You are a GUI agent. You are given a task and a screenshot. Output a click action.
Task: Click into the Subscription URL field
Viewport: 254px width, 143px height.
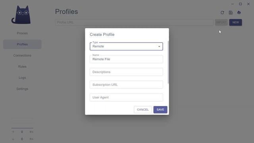pos(126,85)
